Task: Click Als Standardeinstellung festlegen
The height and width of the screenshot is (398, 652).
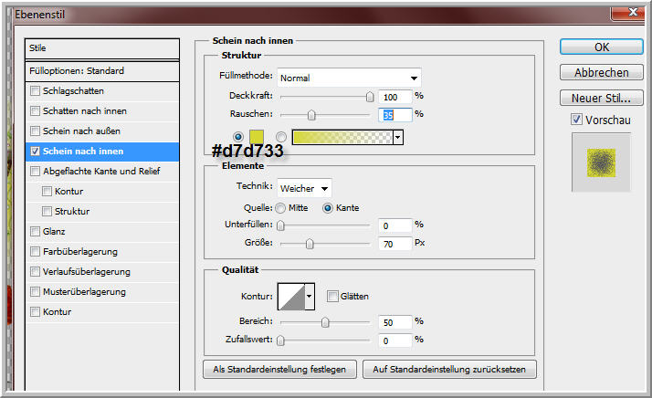Action: click(x=279, y=370)
